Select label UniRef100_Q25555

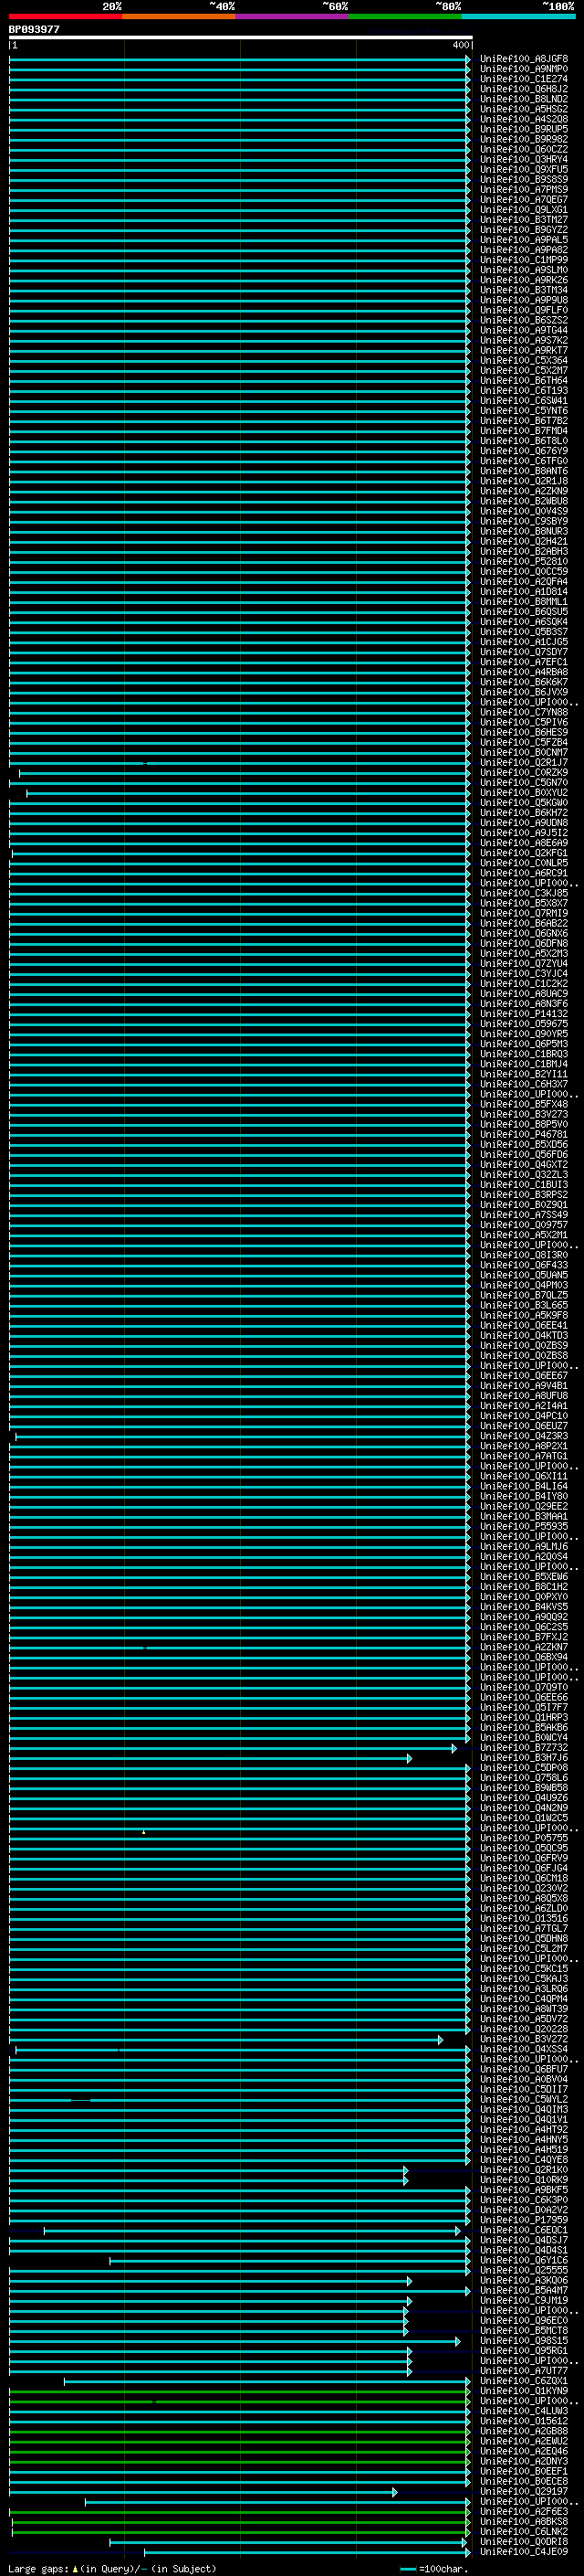pyautogui.click(x=524, y=2270)
